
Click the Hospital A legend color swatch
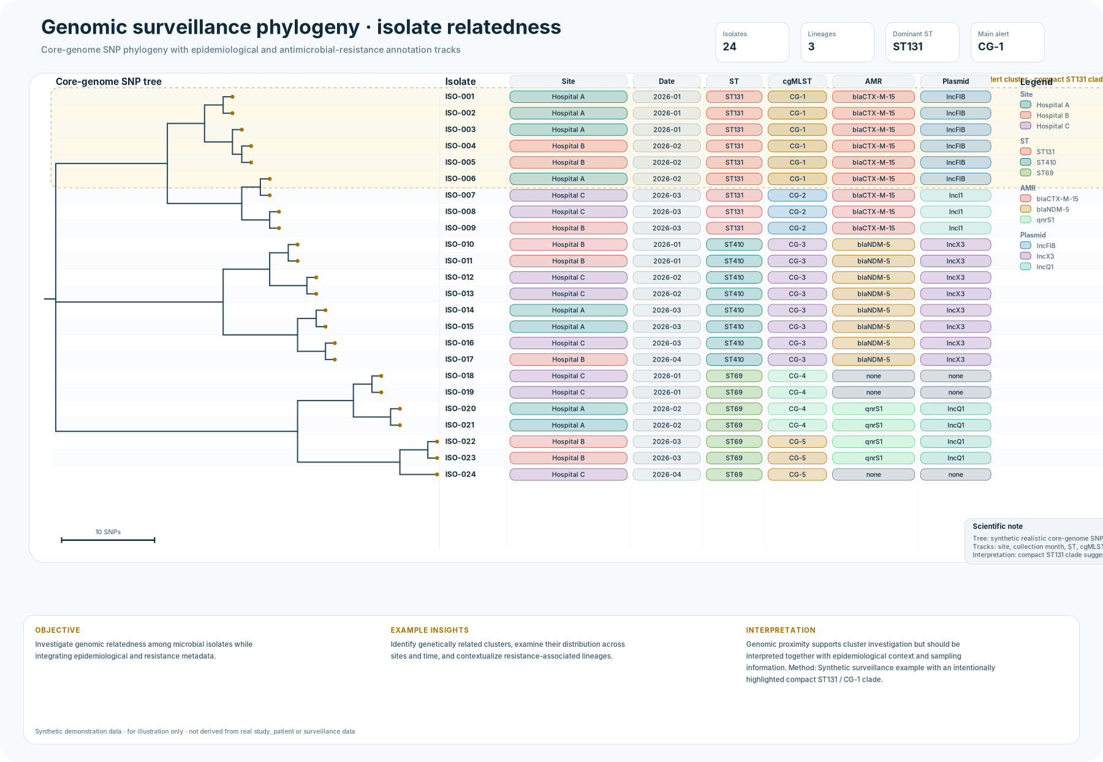(x=1025, y=105)
